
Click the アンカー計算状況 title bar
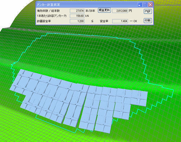coord(87,5)
